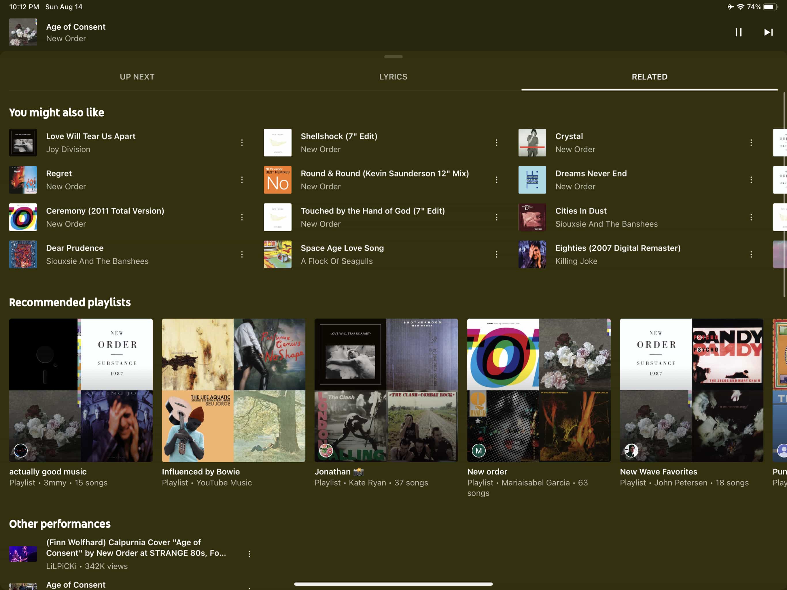Open more options for Love Will Tear Us Apart

click(242, 143)
